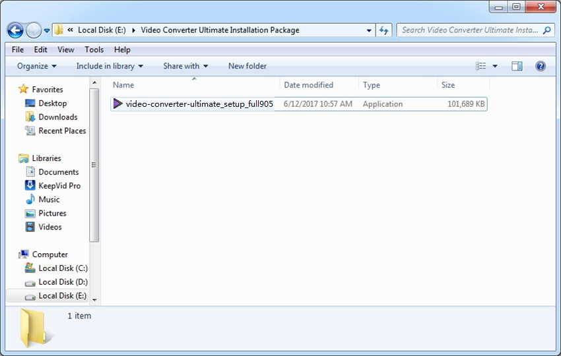This screenshot has width=561, height=356.
Task: Click the Local Disk (E:) breadcrumb
Action: click(x=102, y=30)
